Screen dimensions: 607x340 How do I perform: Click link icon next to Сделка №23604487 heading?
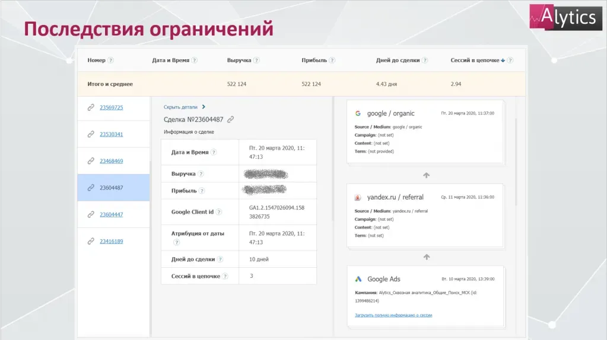click(x=230, y=120)
